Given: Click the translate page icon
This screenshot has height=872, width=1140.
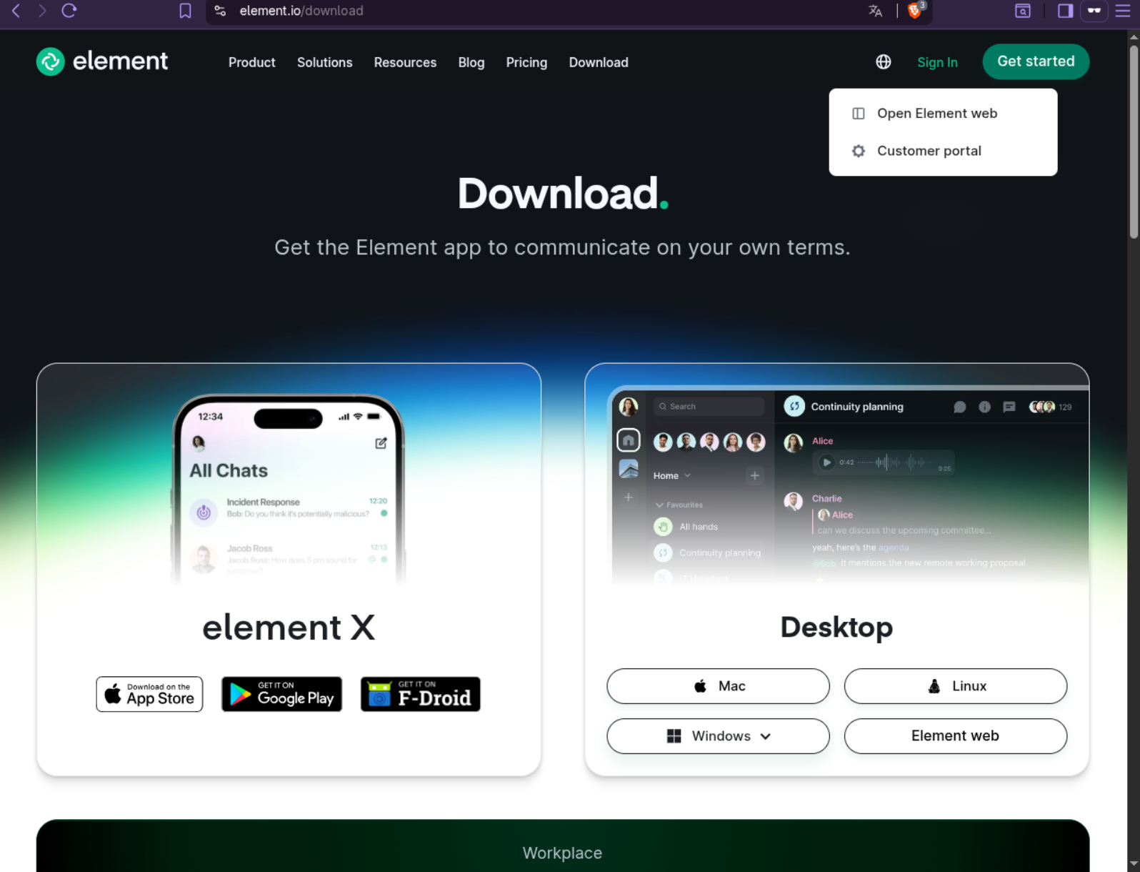Looking at the screenshot, I should [876, 11].
